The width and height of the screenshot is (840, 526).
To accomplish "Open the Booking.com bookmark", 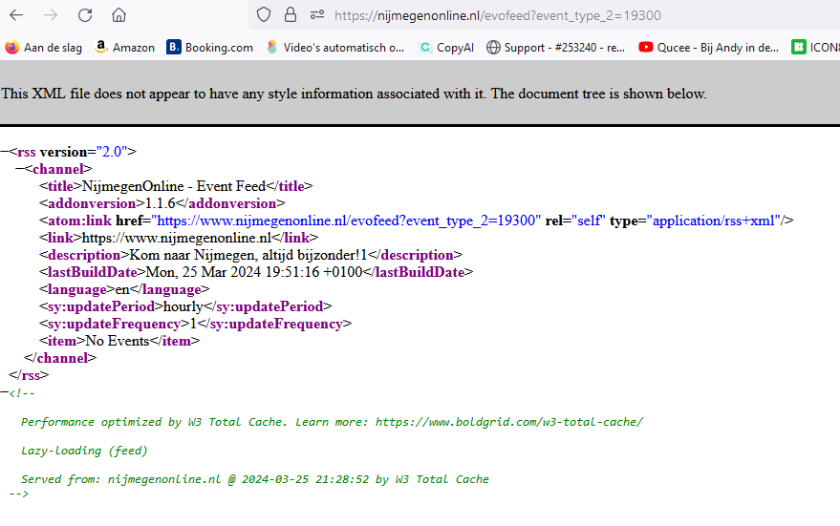I will [x=209, y=48].
